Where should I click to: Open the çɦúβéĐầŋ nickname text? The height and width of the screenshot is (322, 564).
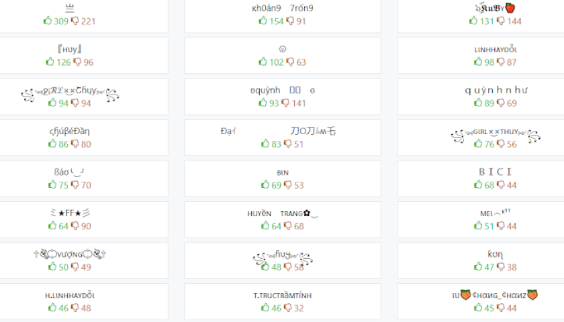(x=70, y=131)
